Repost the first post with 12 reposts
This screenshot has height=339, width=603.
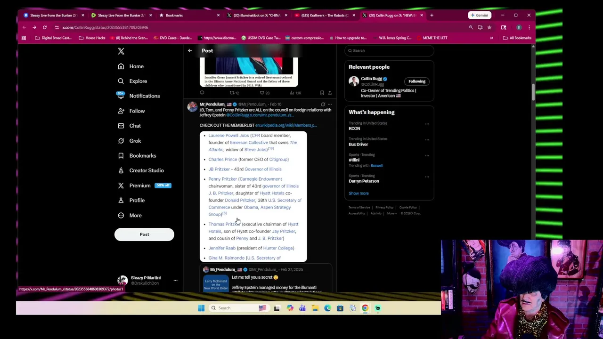coord(234,93)
